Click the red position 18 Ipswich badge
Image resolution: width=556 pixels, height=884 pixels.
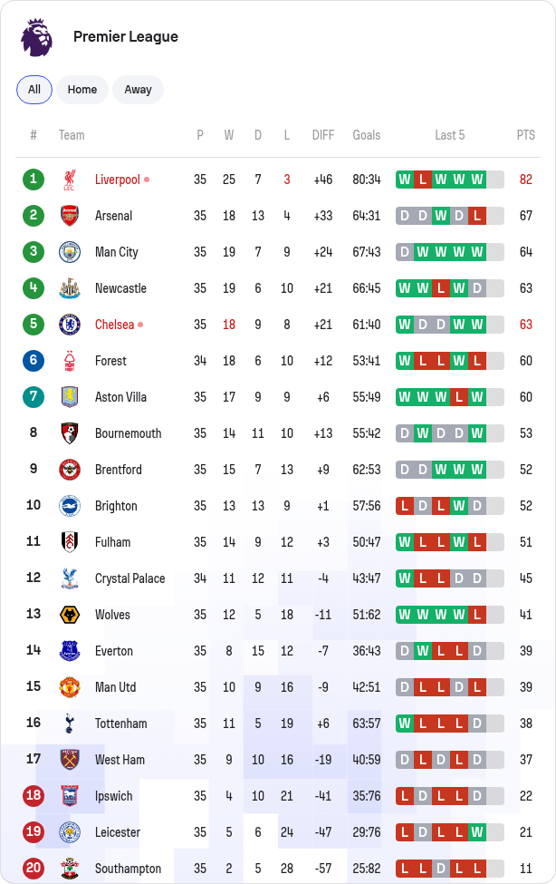tap(34, 796)
